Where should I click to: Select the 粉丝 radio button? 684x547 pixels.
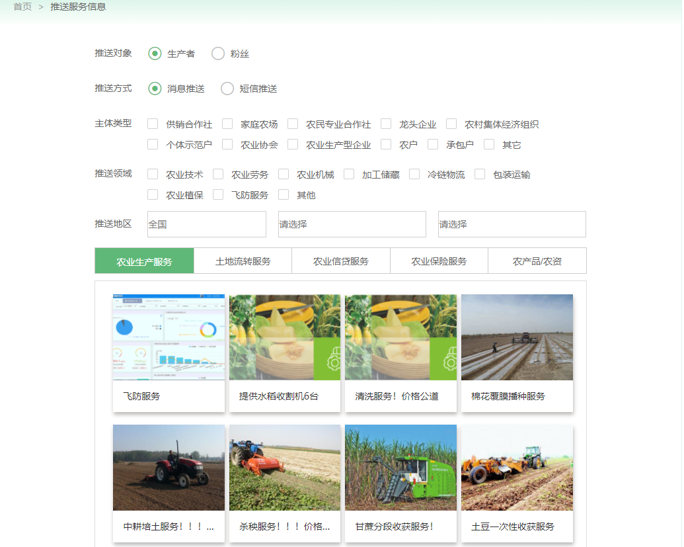click(x=218, y=54)
